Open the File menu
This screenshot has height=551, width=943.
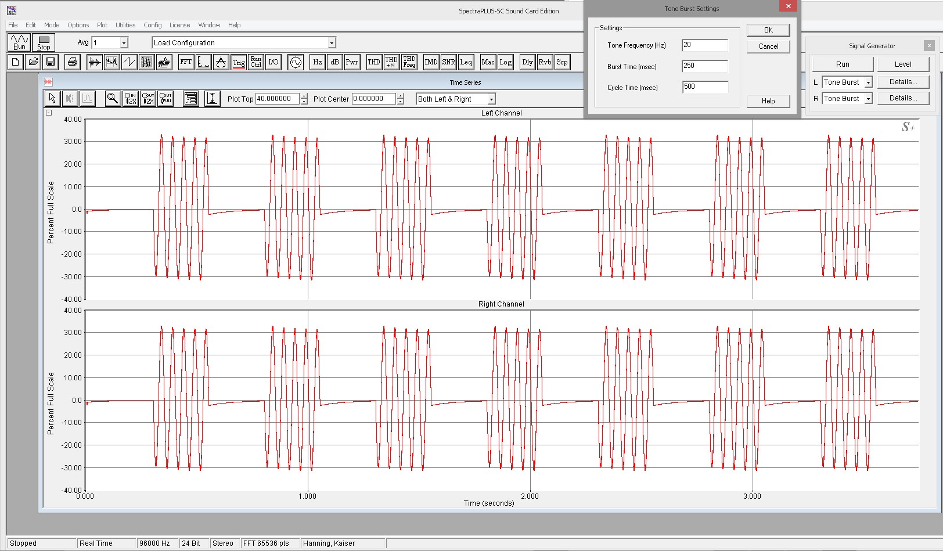coord(13,25)
